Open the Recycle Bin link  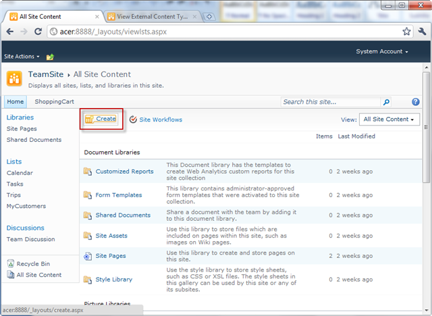(33, 264)
